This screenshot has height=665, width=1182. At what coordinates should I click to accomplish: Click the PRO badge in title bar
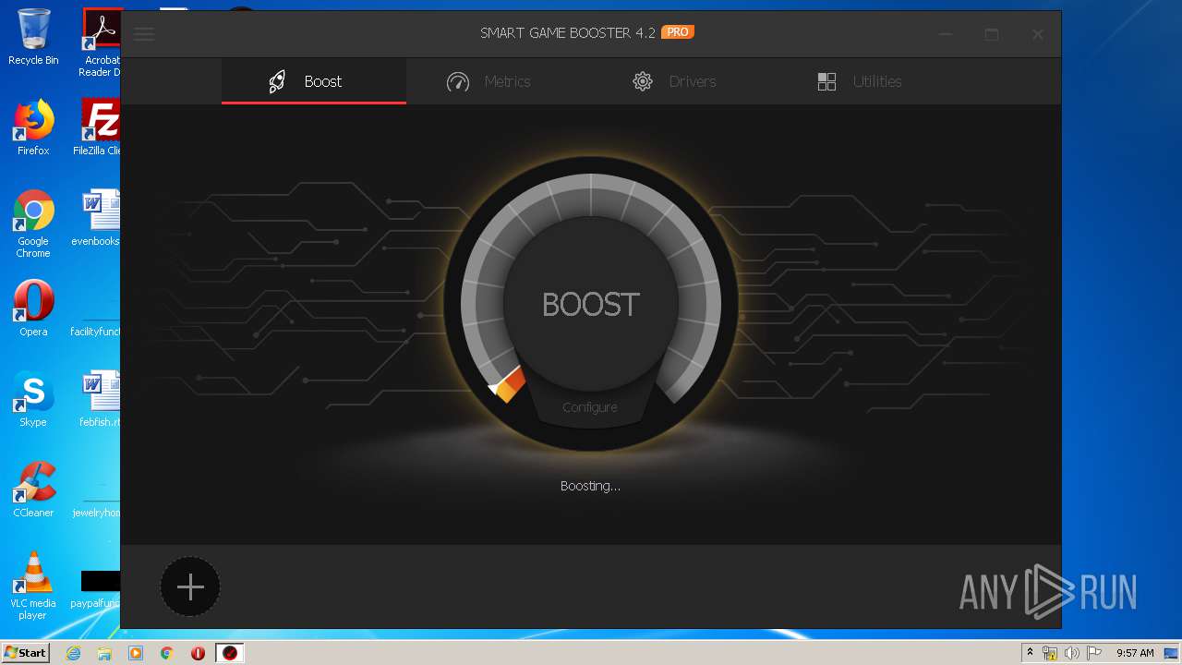click(678, 32)
